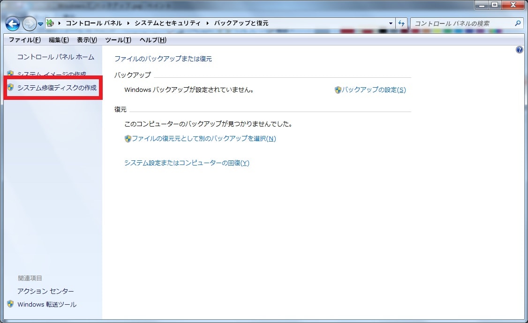This screenshot has height=323, width=528.
Task: Expand arrow after システムとセキュリティ breadcrumb
Action: point(207,23)
